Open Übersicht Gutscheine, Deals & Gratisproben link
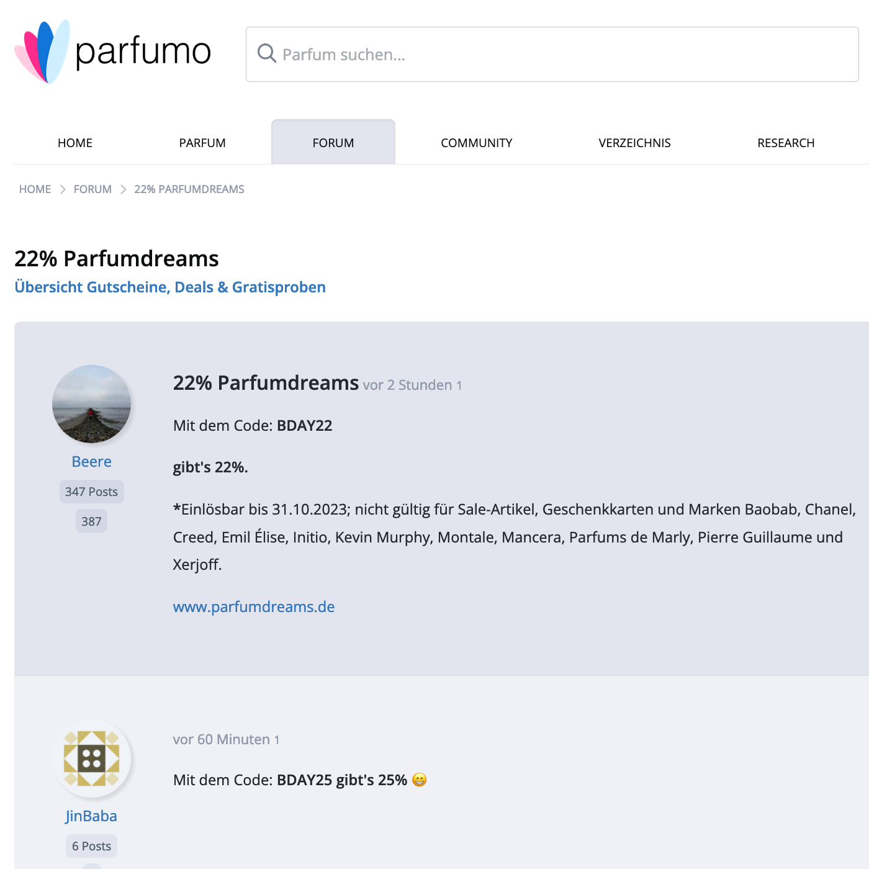This screenshot has height=869, width=869. click(x=170, y=287)
